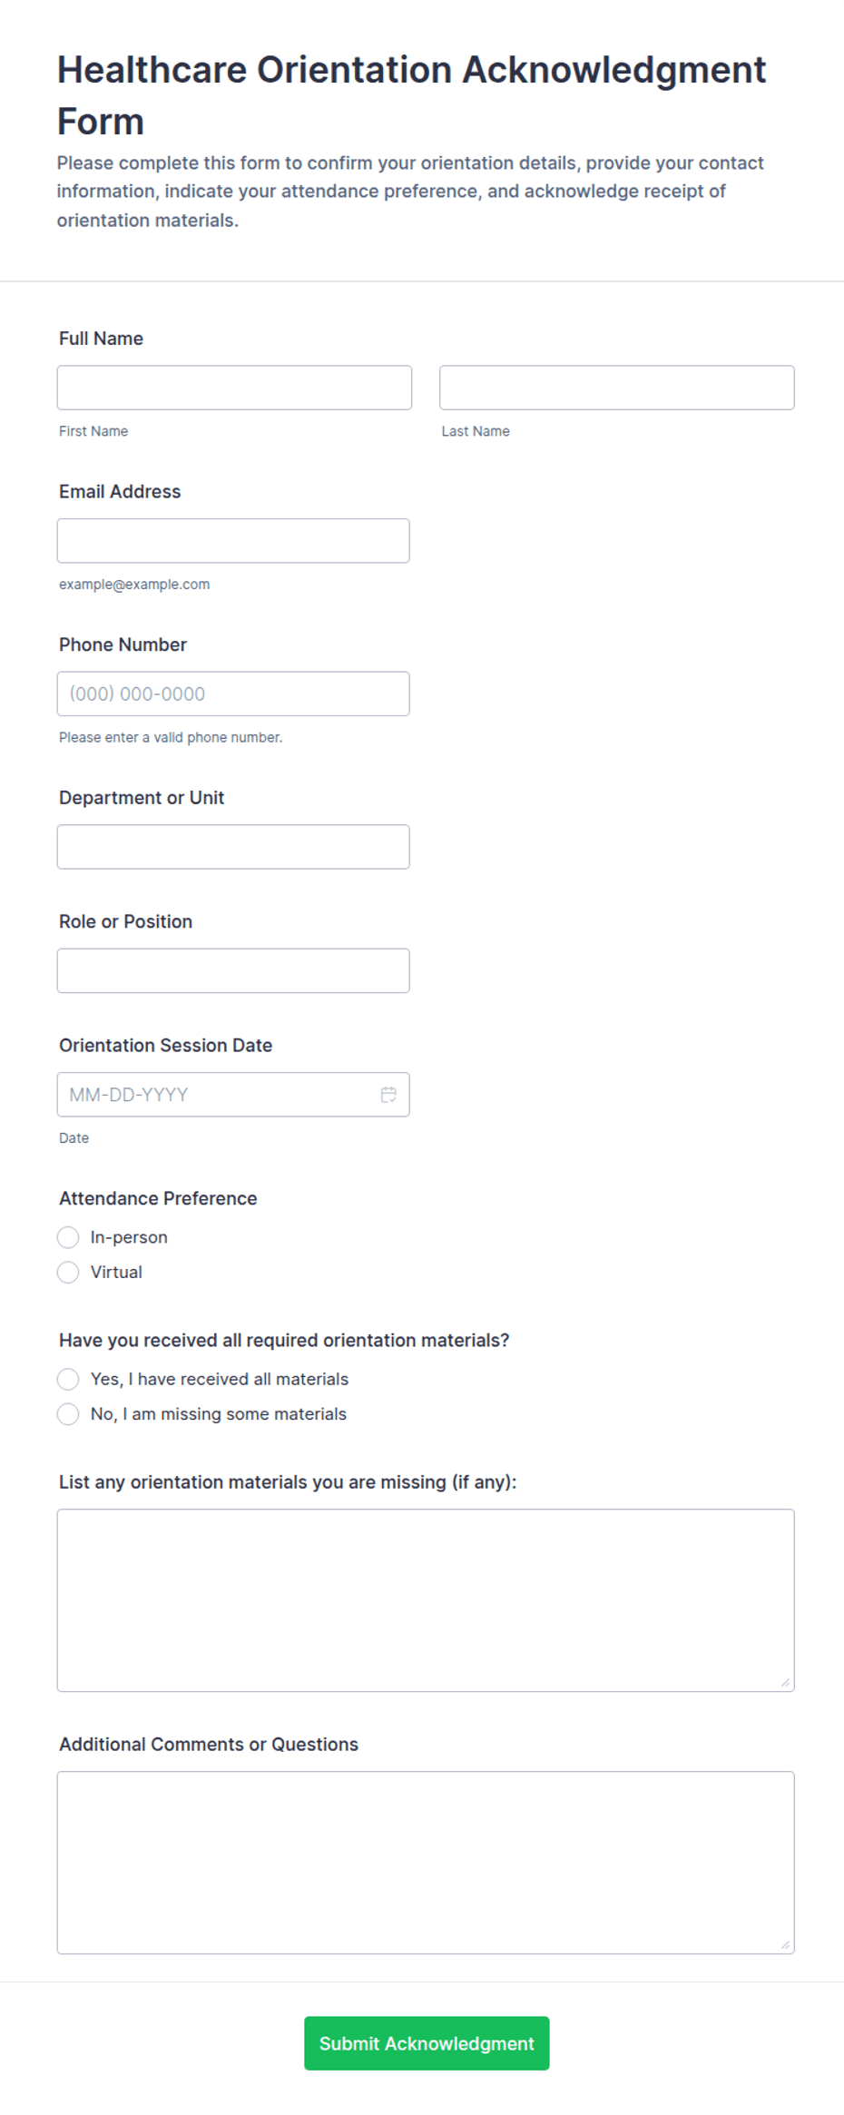The height and width of the screenshot is (2115, 844).
Task: Click the Orientation Session Date label
Action: click(x=165, y=1046)
